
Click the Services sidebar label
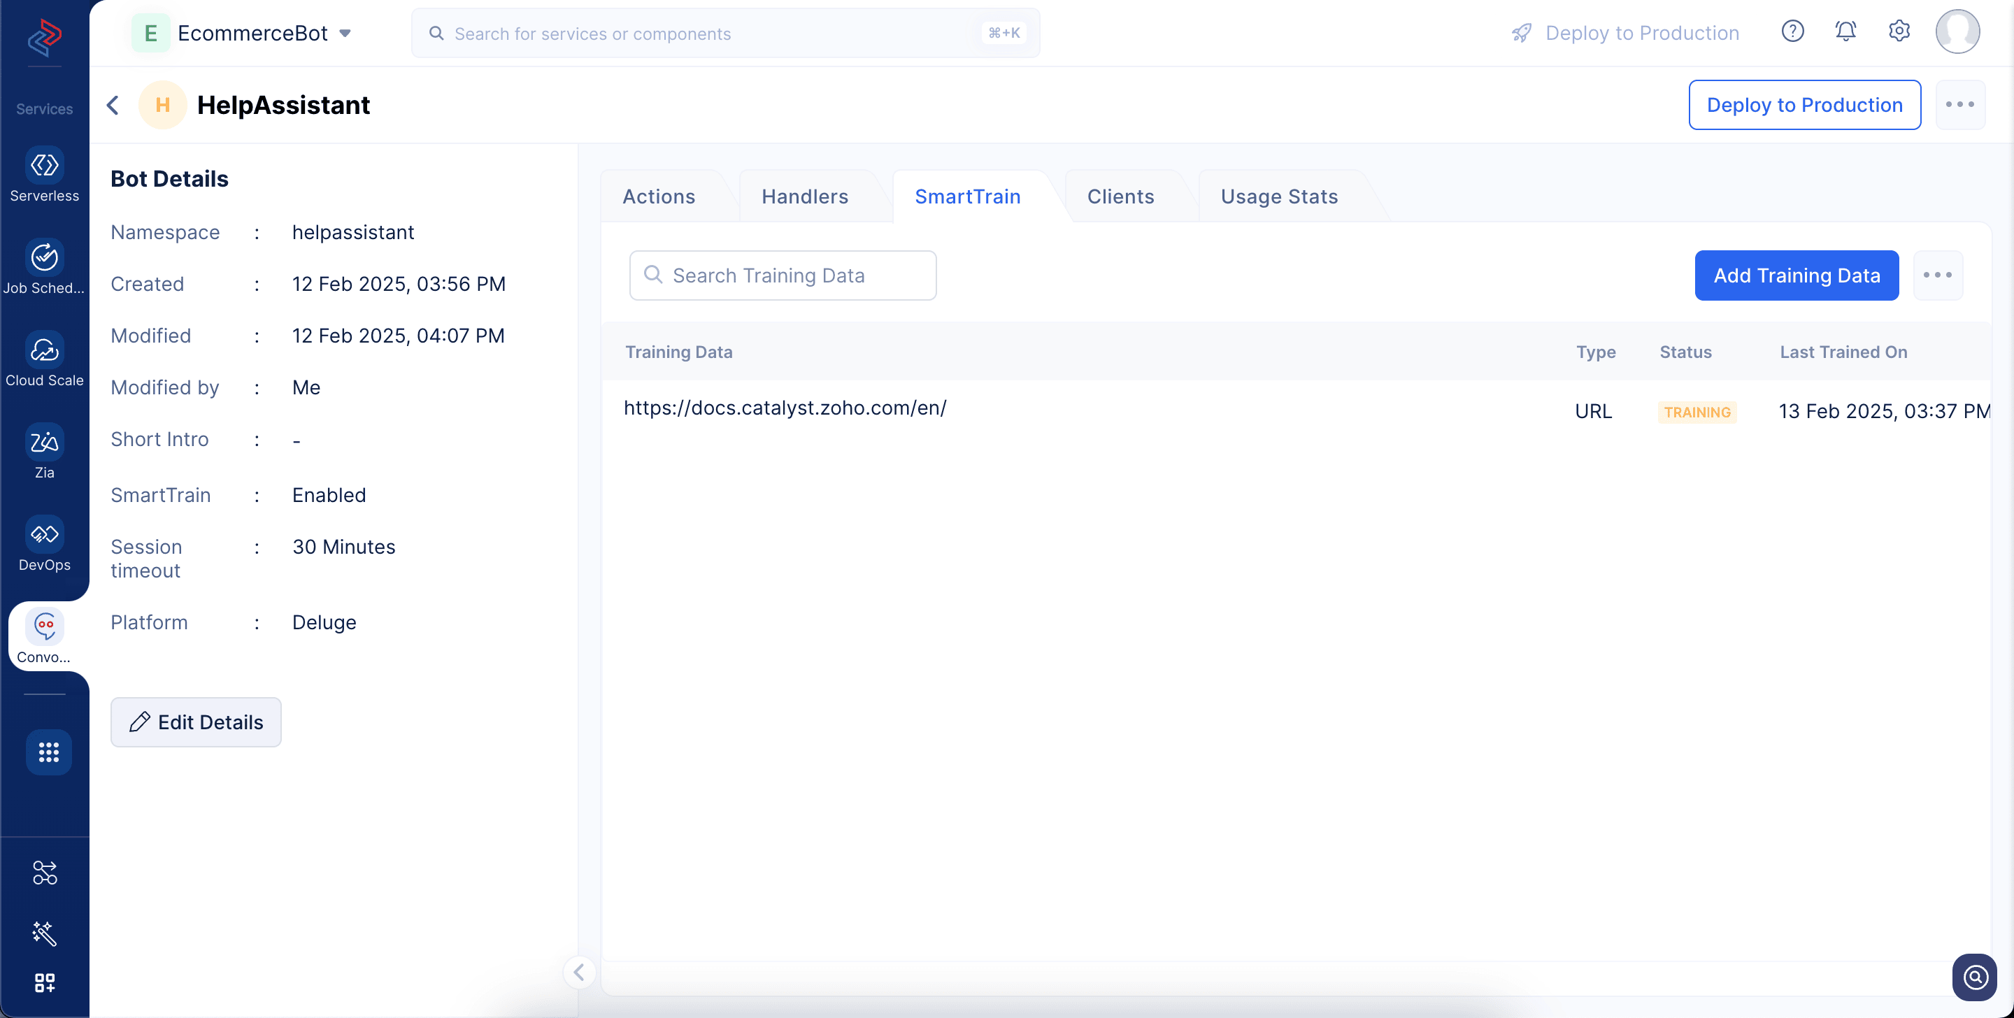coord(45,108)
